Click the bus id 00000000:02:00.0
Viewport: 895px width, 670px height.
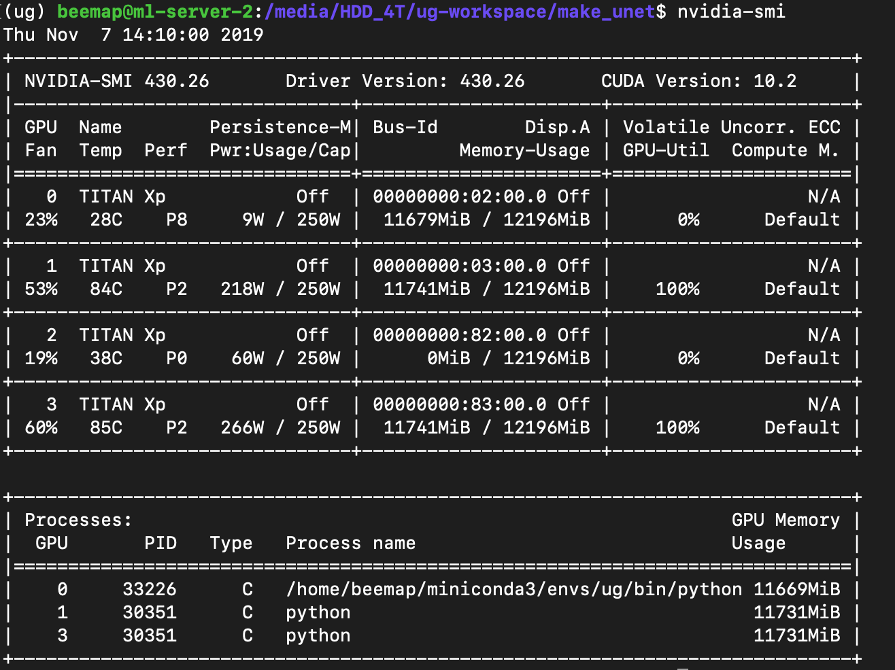(460, 196)
